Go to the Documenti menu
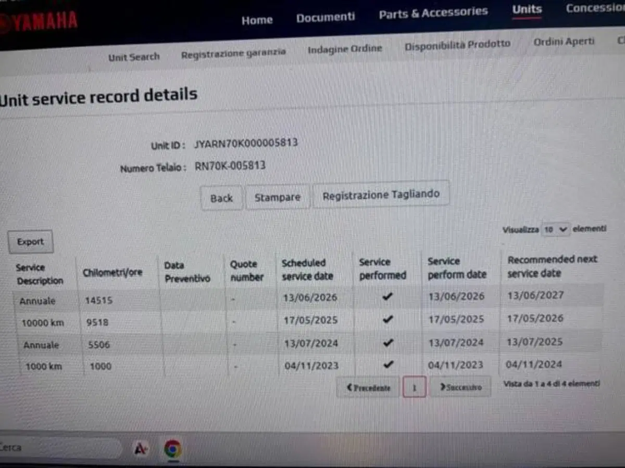Viewport: 625px width, 468px height. coord(326,17)
